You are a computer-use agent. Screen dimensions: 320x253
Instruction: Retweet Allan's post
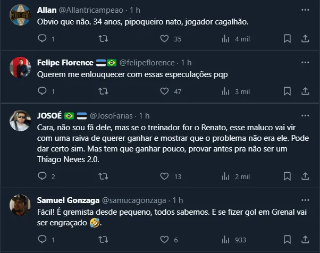click(x=104, y=38)
